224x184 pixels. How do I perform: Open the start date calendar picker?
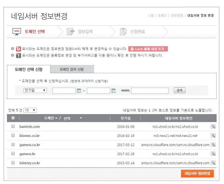tap(79, 91)
